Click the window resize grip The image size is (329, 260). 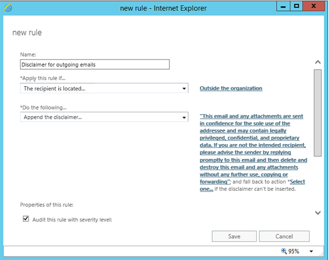point(321,254)
